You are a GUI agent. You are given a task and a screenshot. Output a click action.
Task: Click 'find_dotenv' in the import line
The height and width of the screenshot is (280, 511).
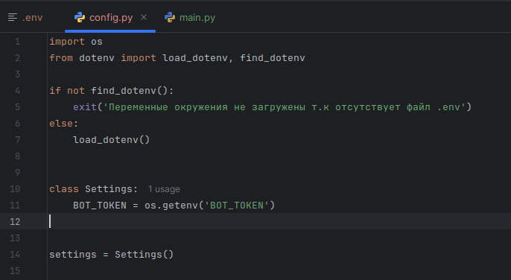pos(273,58)
